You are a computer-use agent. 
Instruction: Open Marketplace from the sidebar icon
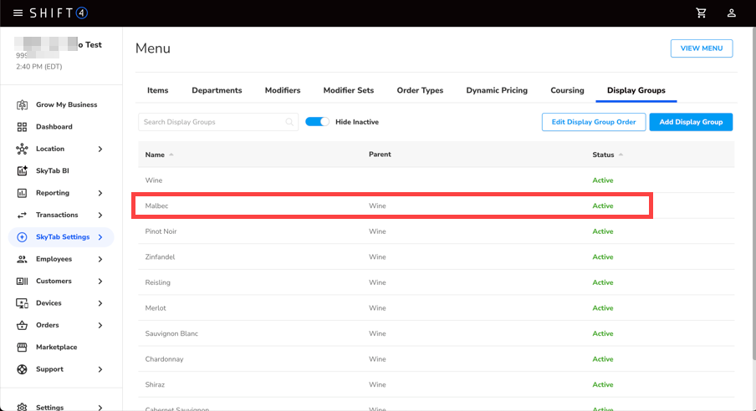pyautogui.click(x=22, y=348)
